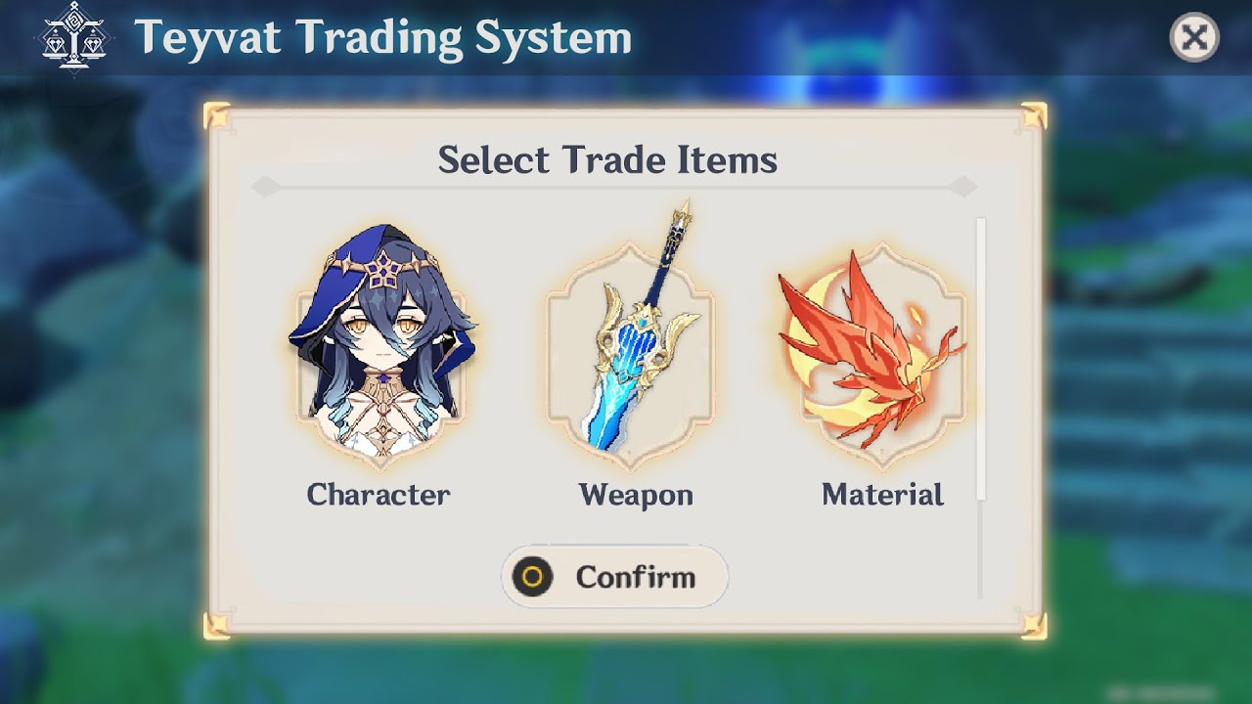Confirm the selected trade items
Screen dimensions: 1252x704
click(614, 577)
